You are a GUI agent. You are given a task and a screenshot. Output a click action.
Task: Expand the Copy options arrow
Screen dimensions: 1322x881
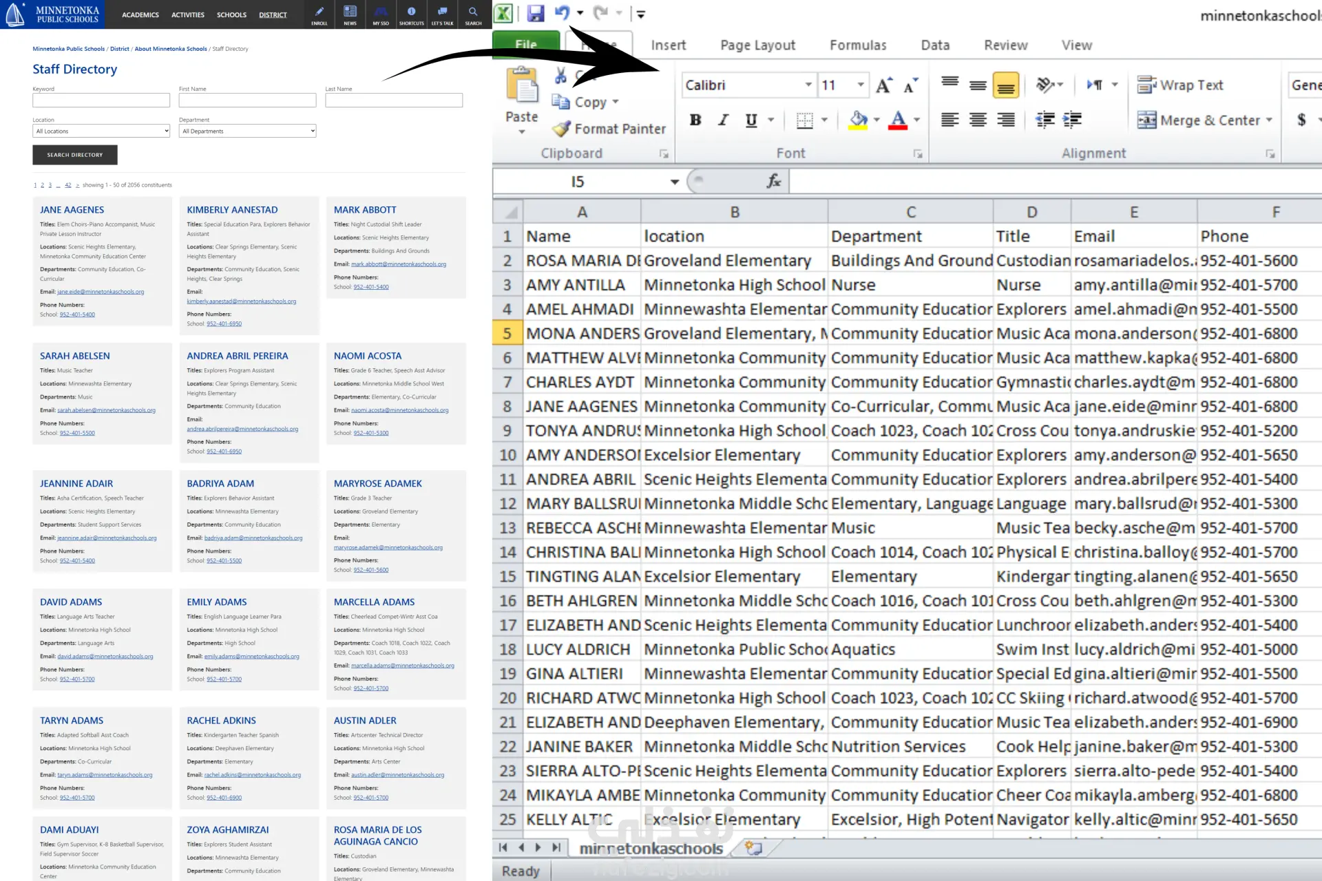(x=616, y=102)
